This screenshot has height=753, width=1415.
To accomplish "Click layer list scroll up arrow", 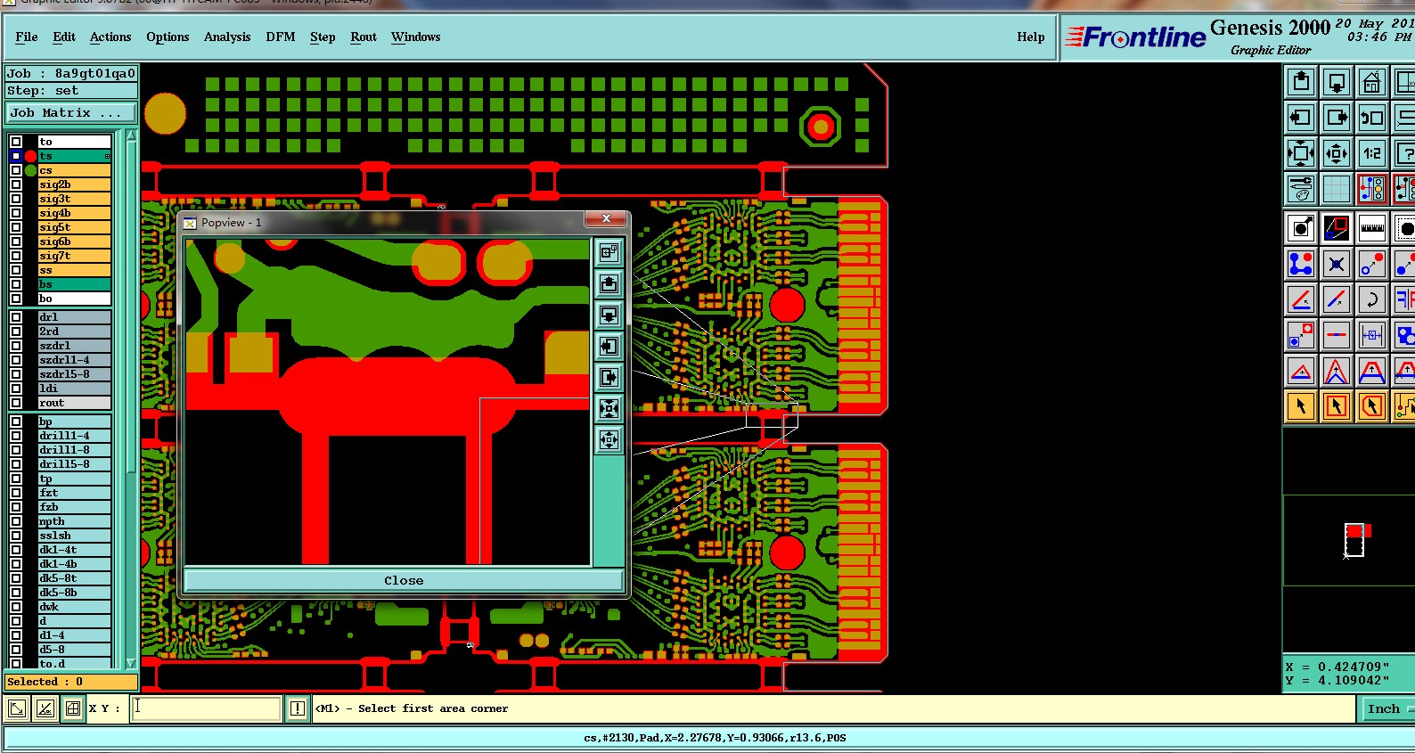I will pos(132,135).
